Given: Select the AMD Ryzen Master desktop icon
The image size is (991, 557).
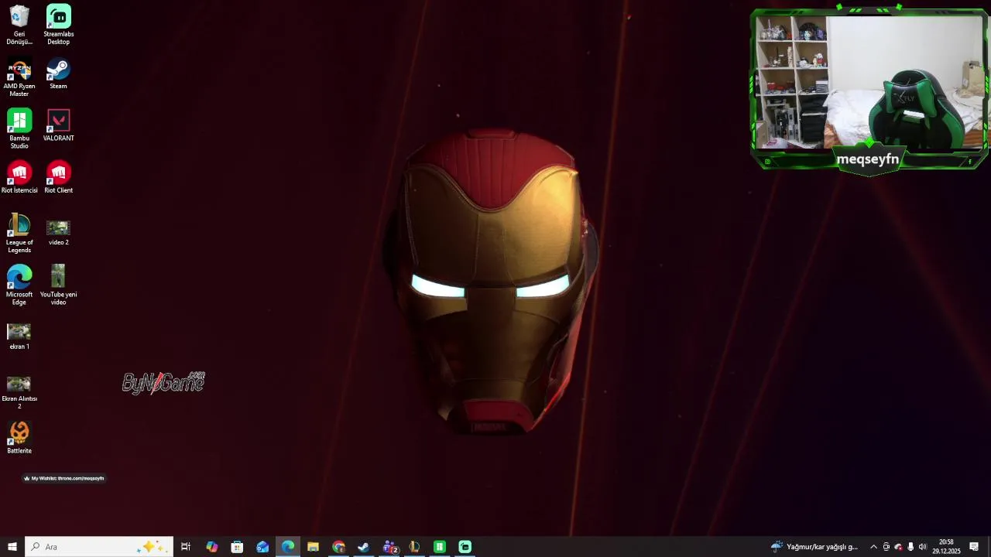Looking at the screenshot, I should (x=19, y=77).
